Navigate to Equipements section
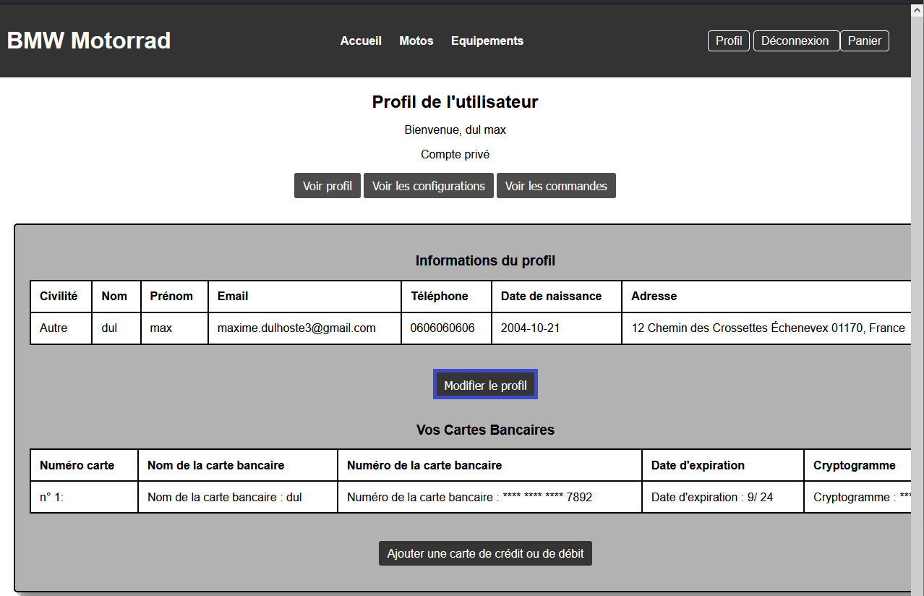The image size is (924, 596). (x=487, y=41)
